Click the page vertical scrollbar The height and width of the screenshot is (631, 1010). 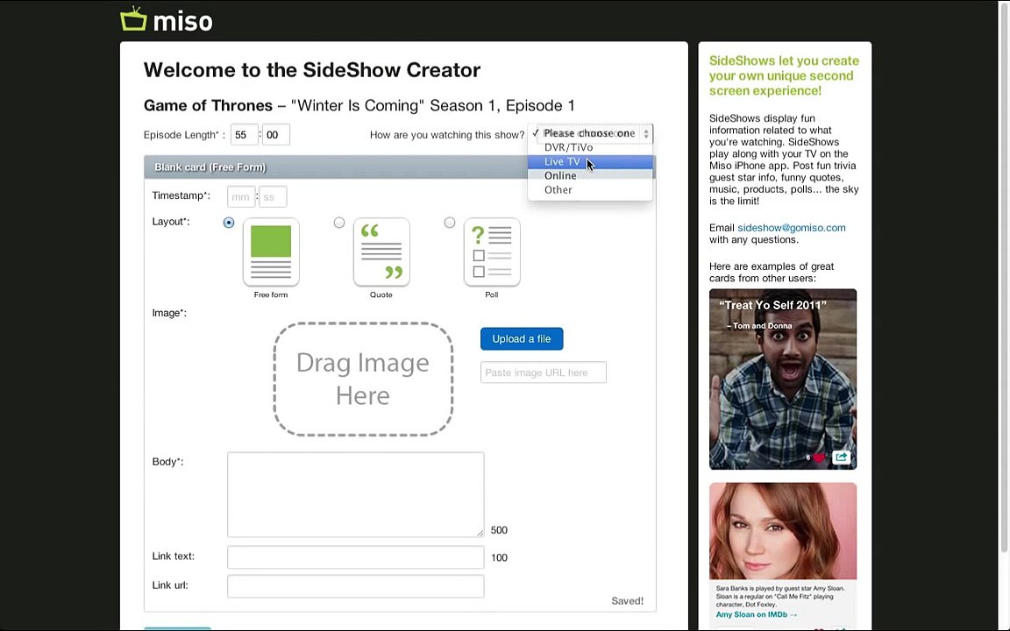1004,277
